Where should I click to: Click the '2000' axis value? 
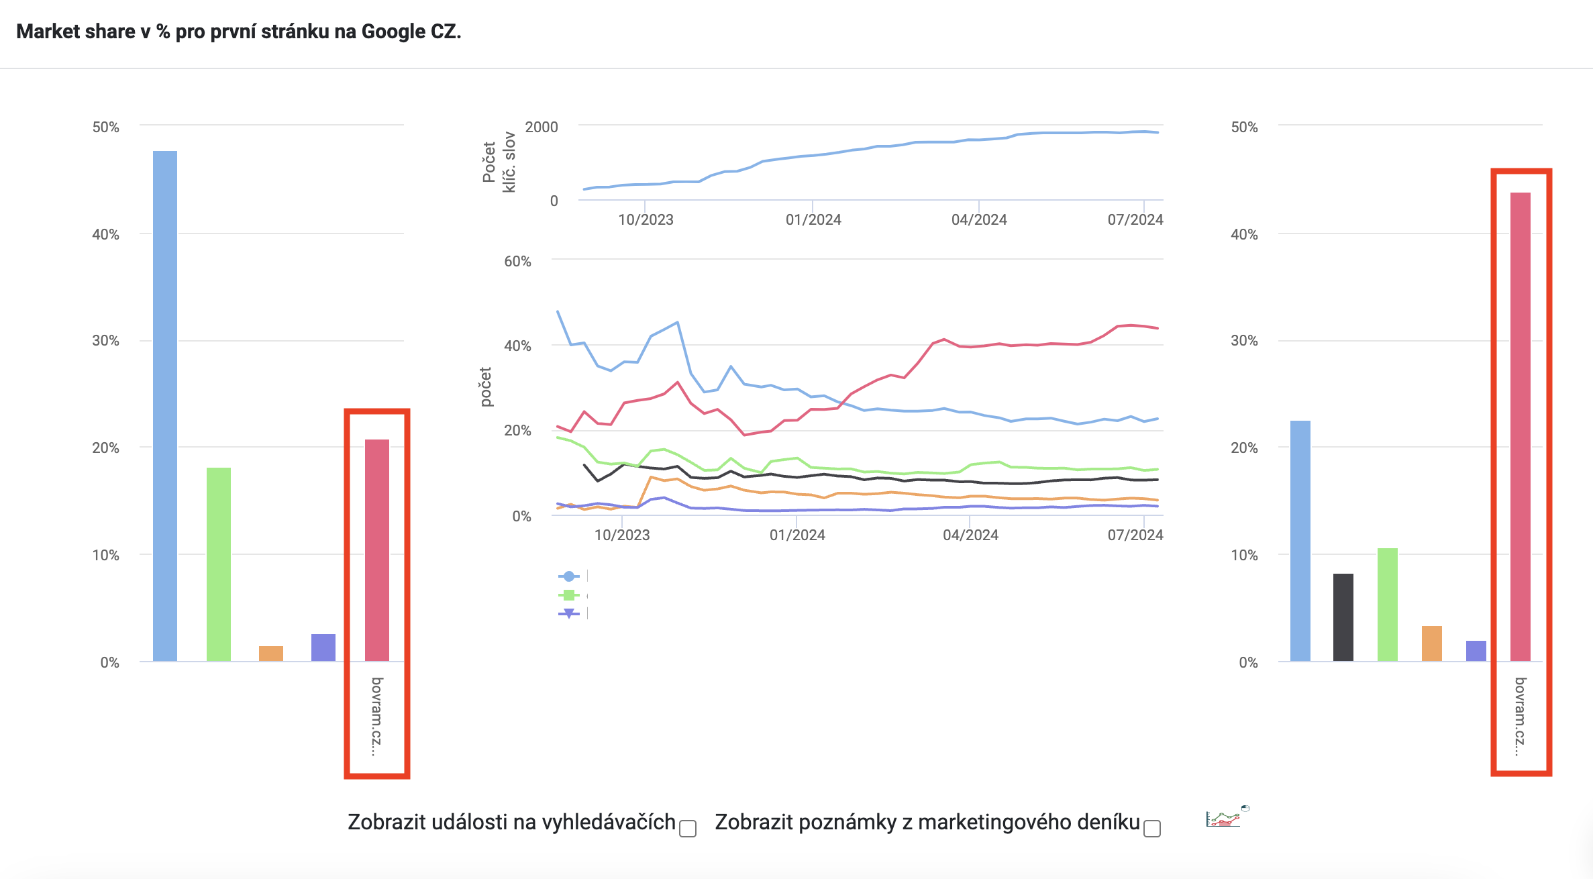tap(542, 127)
